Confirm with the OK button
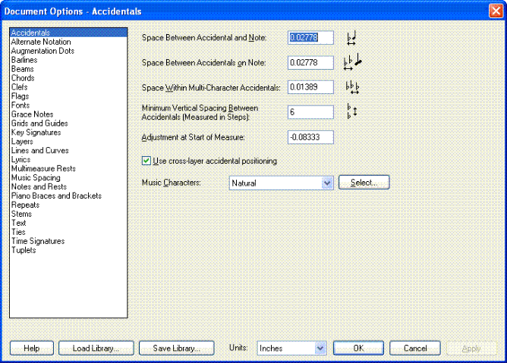 click(x=359, y=348)
